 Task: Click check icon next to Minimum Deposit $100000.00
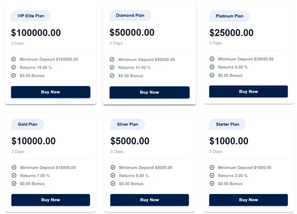pyautogui.click(x=13, y=59)
